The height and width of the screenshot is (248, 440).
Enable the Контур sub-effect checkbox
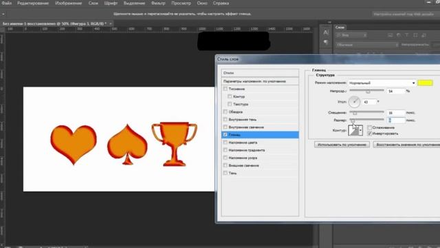230,96
